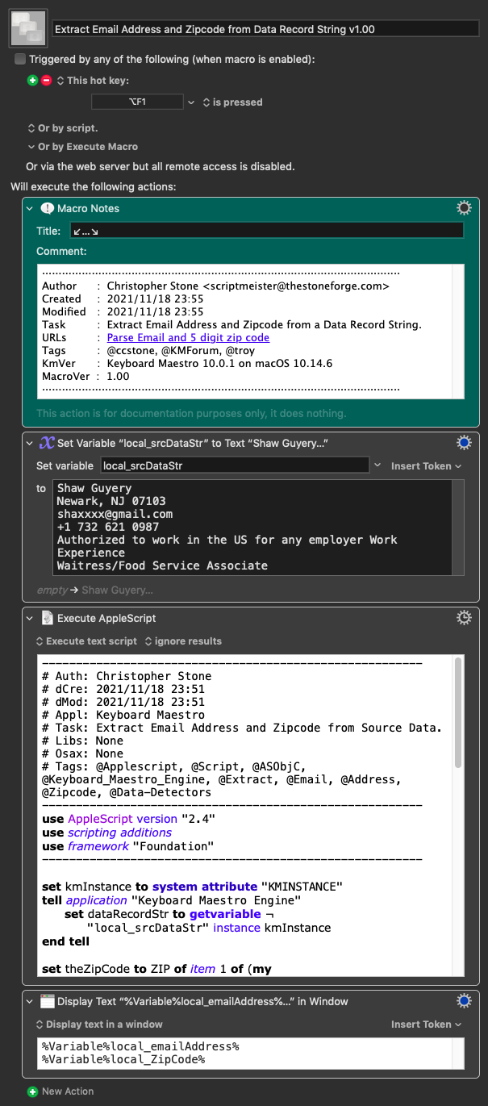Click the 'Author' line in macro notes

click(x=216, y=286)
